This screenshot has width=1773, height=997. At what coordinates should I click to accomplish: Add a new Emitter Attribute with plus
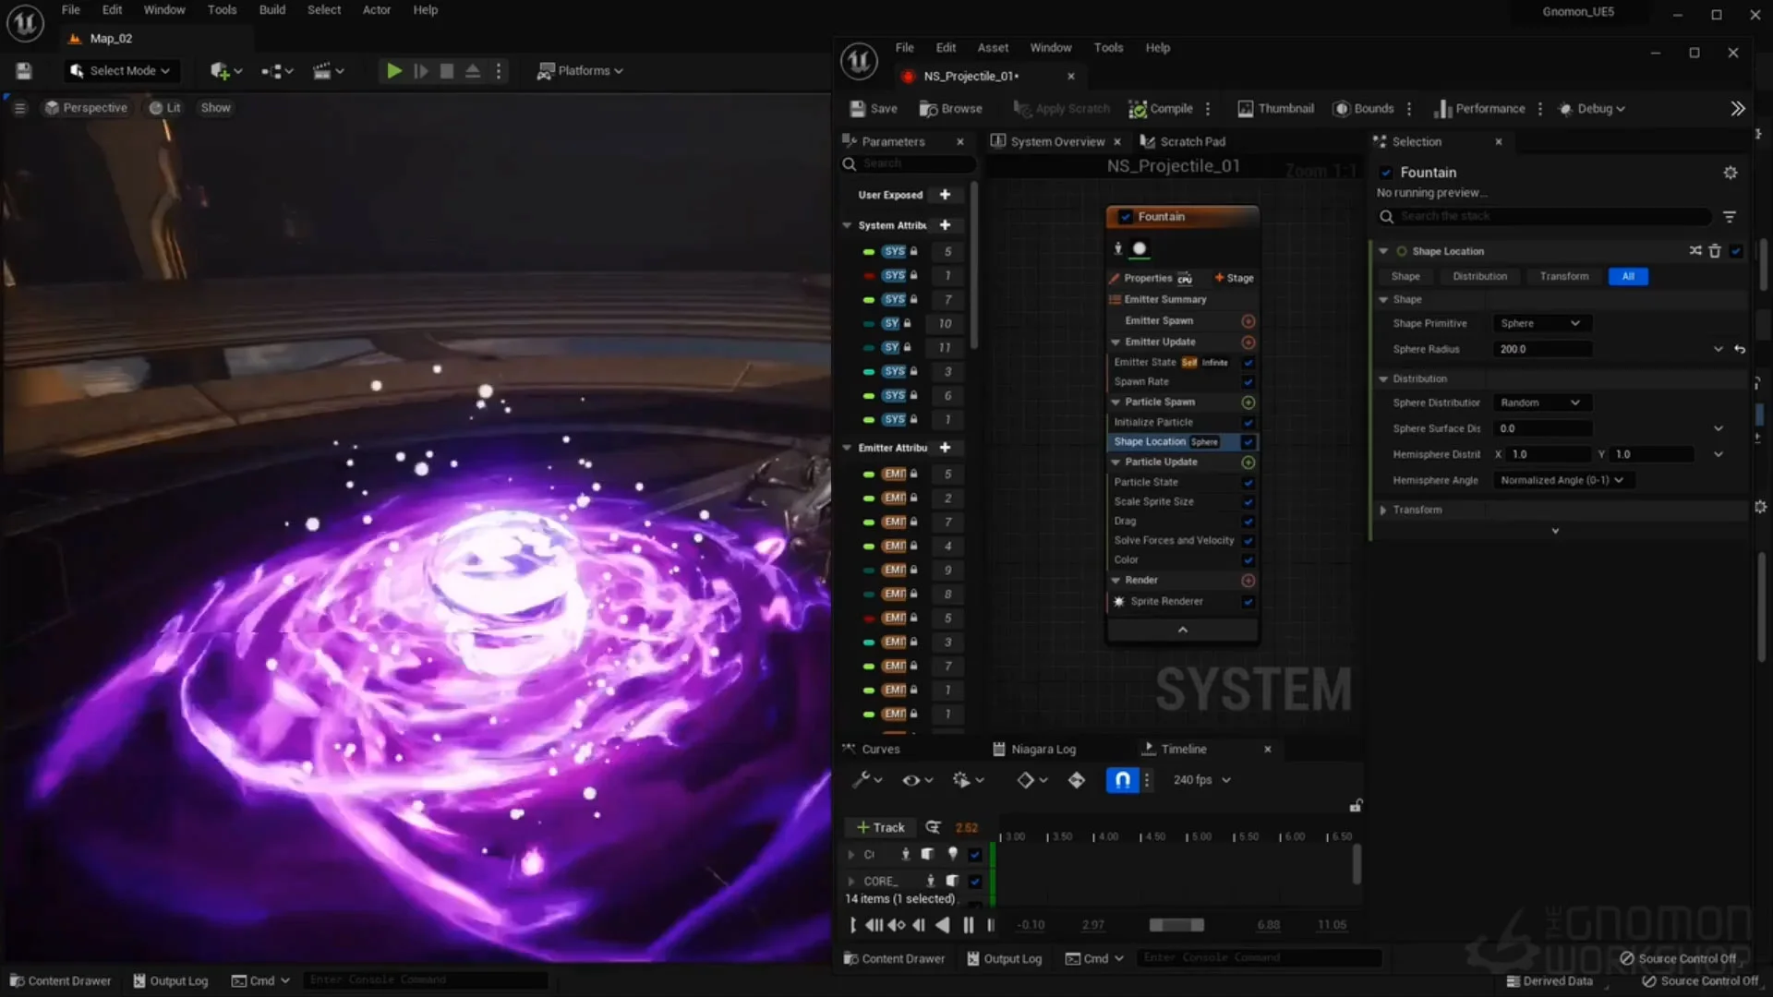[x=945, y=448]
